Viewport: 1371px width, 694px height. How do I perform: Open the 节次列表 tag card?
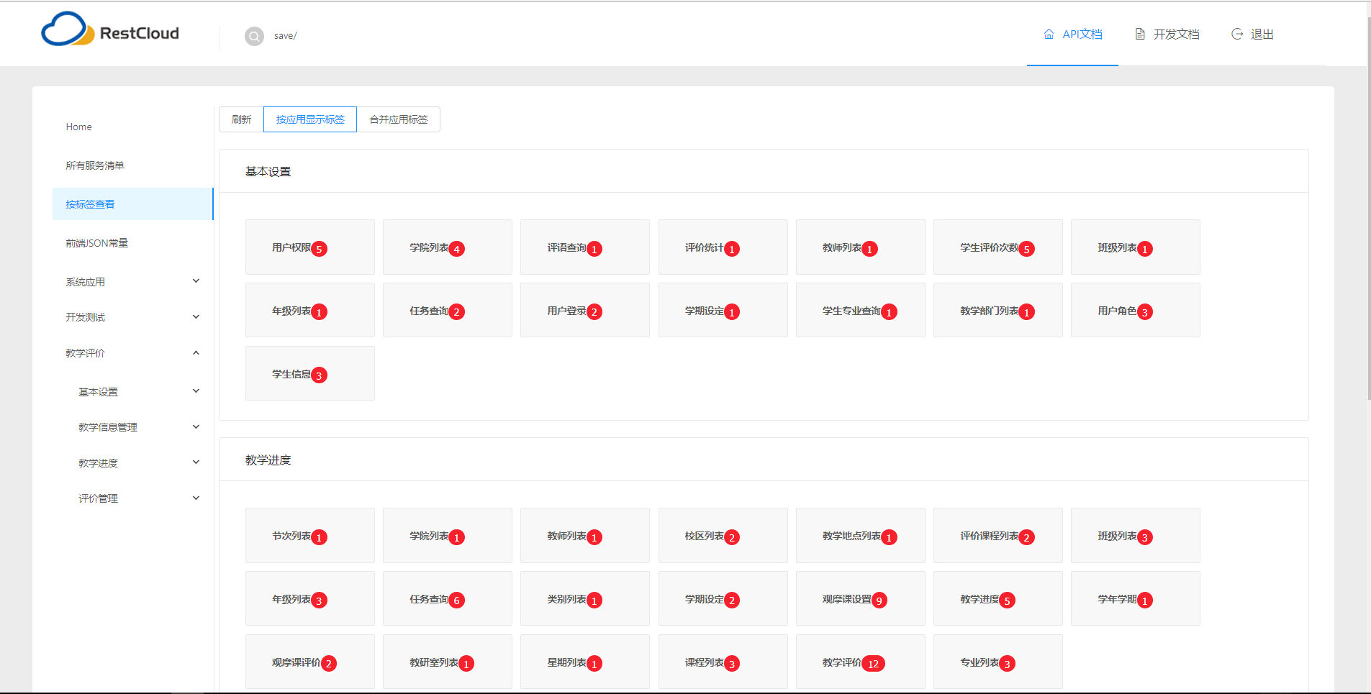310,536
